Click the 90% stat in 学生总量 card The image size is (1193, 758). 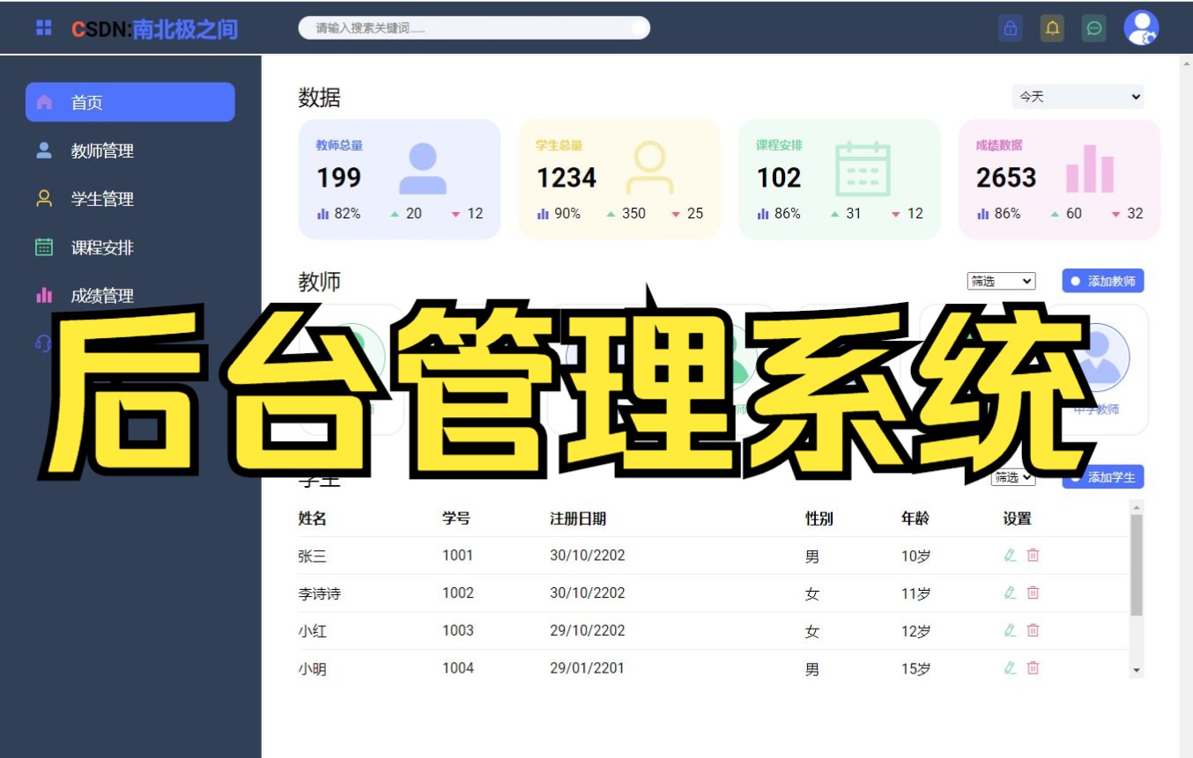tap(559, 213)
